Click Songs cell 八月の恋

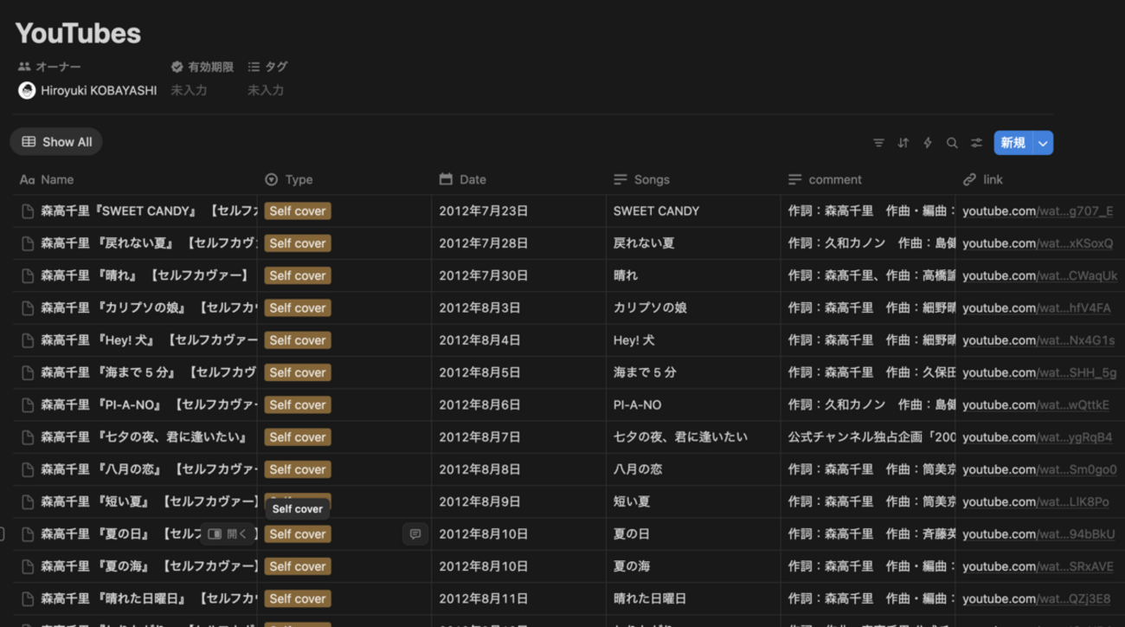[694, 469]
